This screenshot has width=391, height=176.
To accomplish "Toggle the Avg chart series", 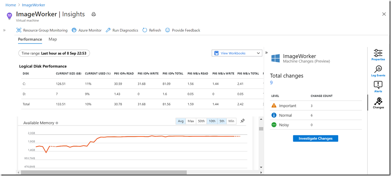I will pyautogui.click(x=181, y=121).
